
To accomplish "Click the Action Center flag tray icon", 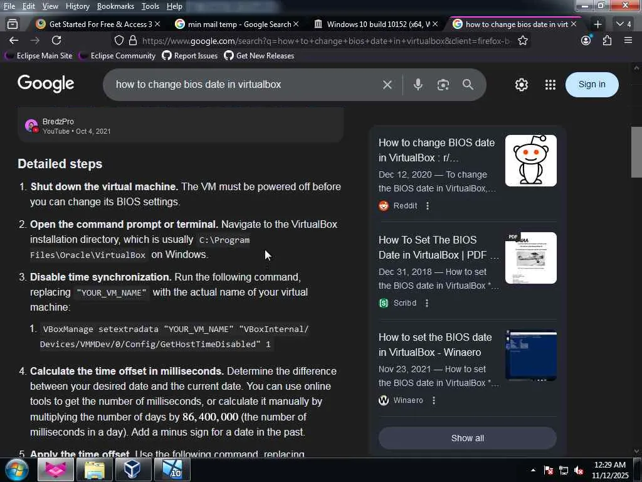I will coord(549,471).
